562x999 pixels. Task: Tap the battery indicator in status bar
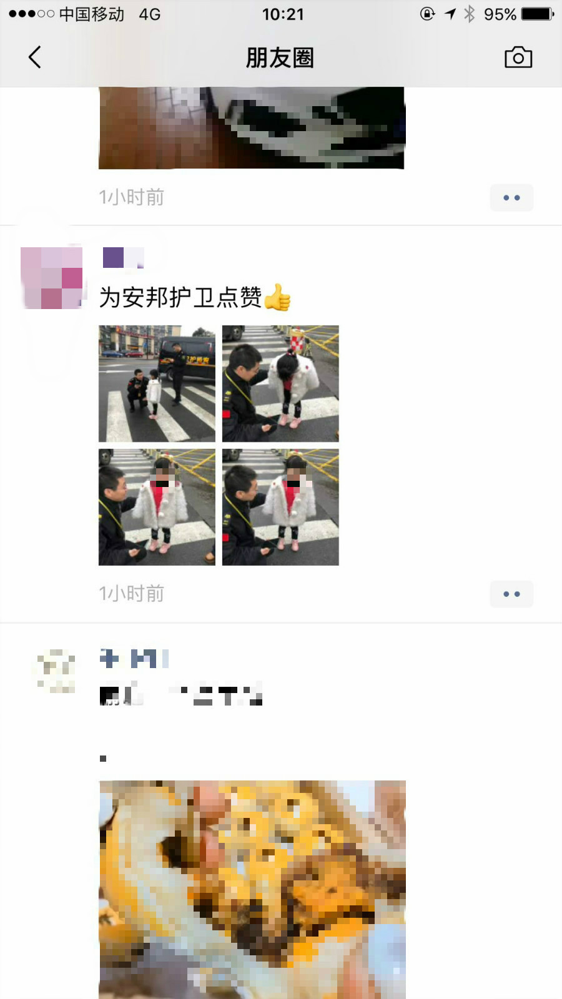[537, 14]
